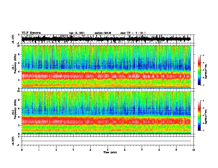Screen dimensions: 218x168
Task: Click the ch.2 spectrogram color bar
Action: pyautogui.click(x=199, y=116)
